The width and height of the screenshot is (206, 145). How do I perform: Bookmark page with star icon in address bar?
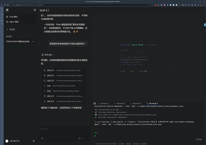click(152, 5)
